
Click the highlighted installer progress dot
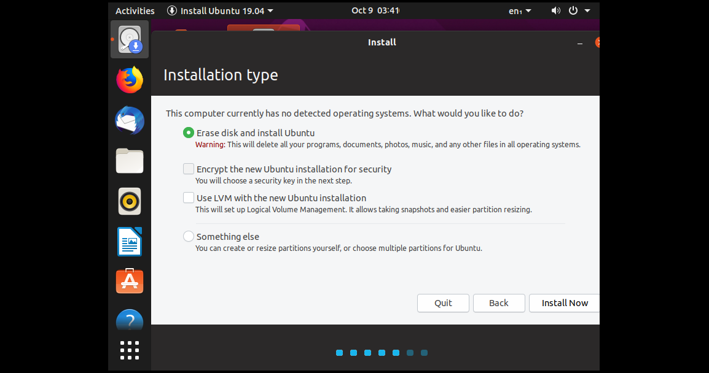click(396, 353)
